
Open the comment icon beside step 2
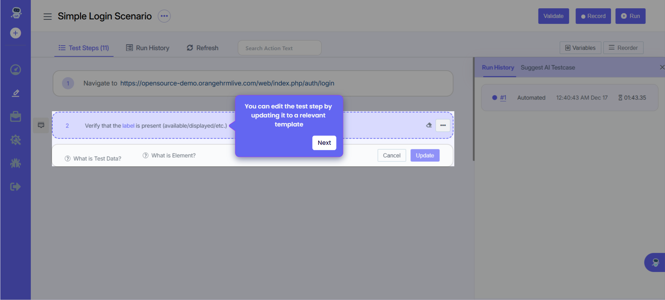click(41, 125)
